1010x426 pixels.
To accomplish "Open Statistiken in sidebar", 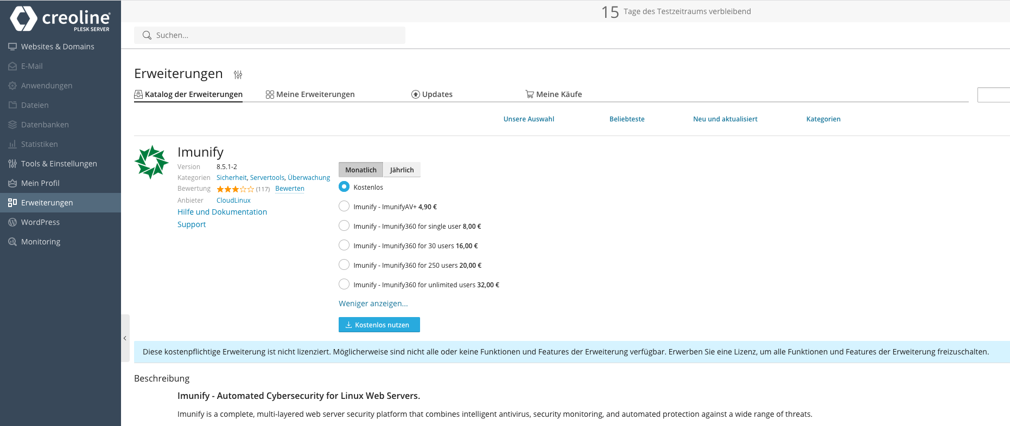I will pos(60,144).
